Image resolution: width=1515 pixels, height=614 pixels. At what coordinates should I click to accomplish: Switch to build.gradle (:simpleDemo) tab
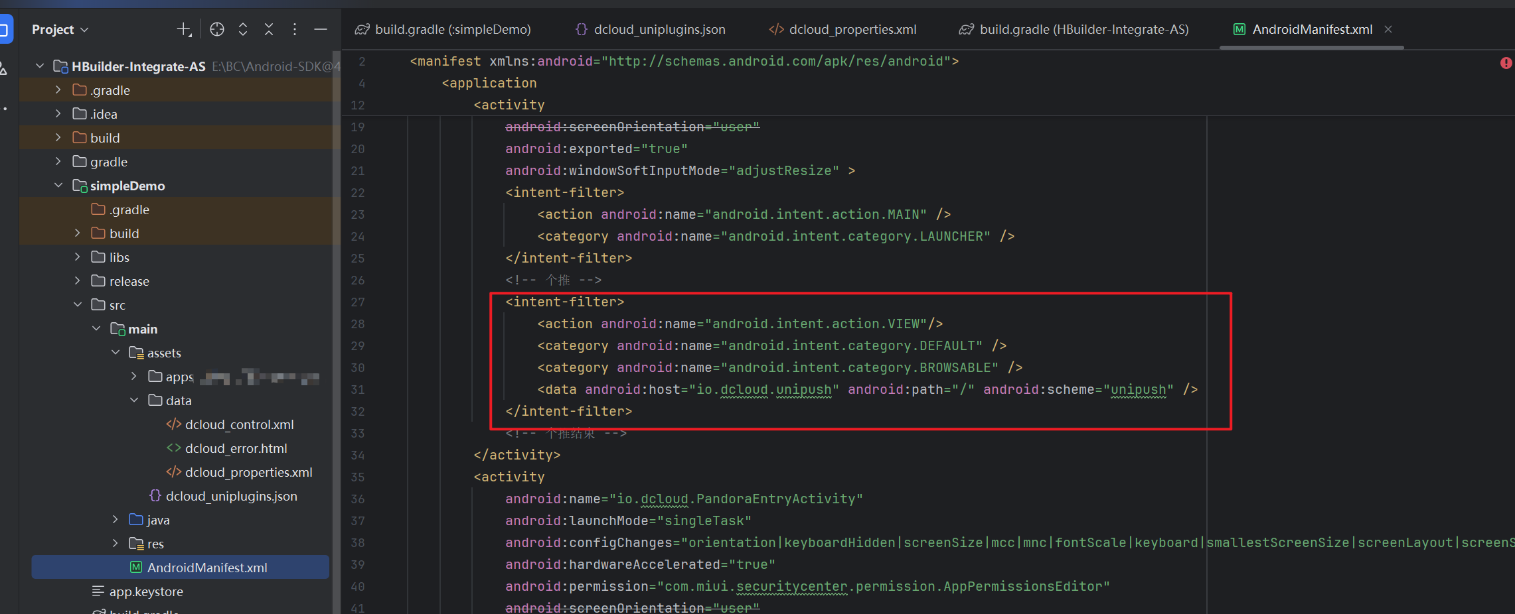point(443,29)
